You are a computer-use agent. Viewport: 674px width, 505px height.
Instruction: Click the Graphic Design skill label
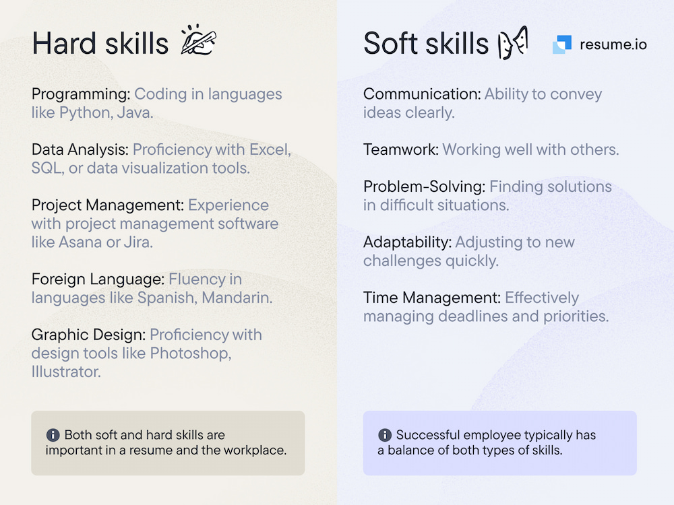[x=88, y=335]
